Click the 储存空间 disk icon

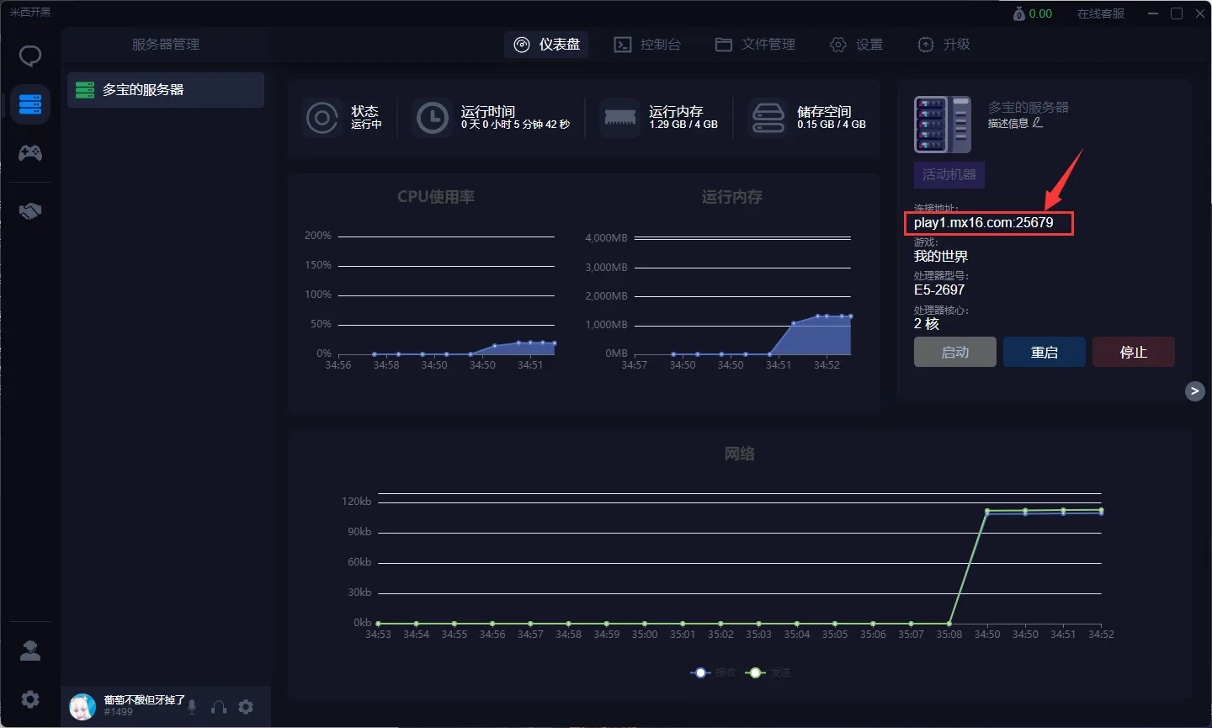point(768,118)
